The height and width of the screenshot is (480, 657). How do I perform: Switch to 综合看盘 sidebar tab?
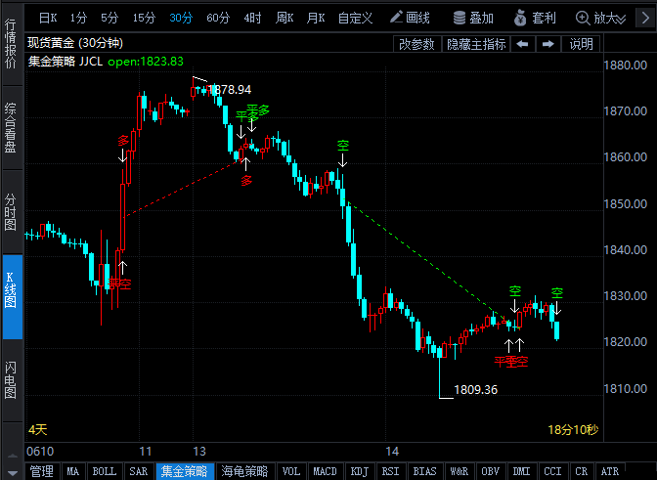click(x=11, y=128)
